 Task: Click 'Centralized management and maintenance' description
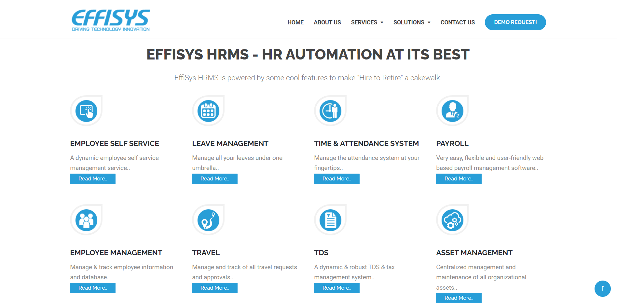coord(481,277)
